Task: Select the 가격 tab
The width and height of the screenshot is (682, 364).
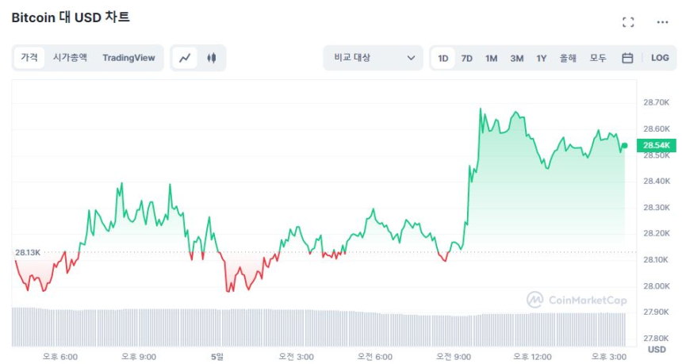Action: (x=29, y=58)
